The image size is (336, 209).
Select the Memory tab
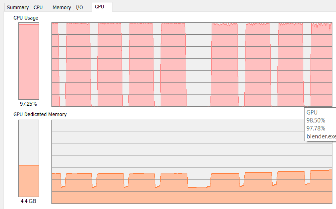point(62,7)
